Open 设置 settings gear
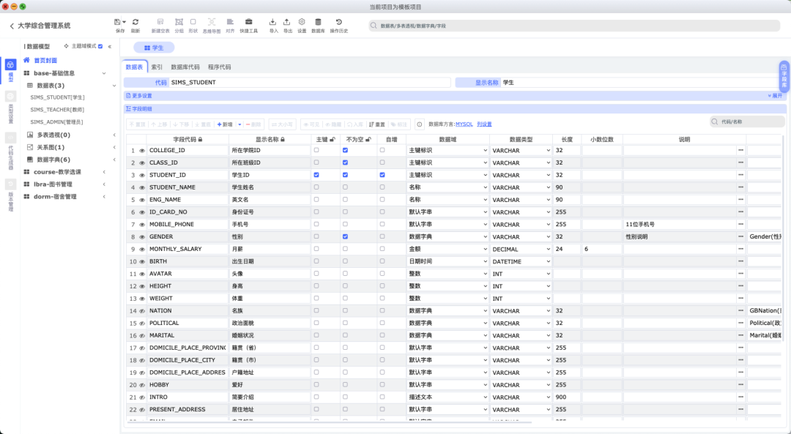This screenshot has width=791, height=434. [x=302, y=22]
